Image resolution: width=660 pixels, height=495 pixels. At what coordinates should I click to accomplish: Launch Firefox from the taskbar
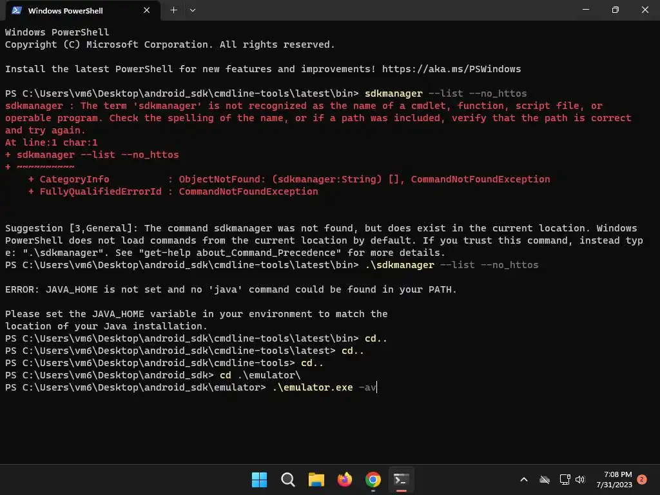click(345, 480)
